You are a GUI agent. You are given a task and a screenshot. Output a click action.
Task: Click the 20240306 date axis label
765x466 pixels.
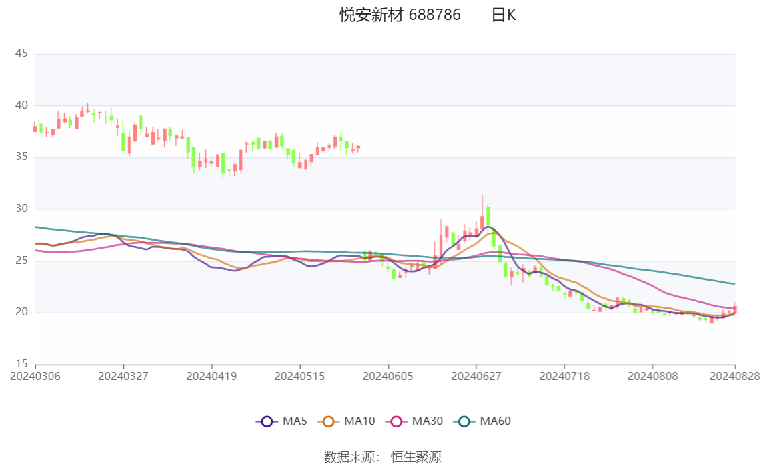(x=35, y=376)
